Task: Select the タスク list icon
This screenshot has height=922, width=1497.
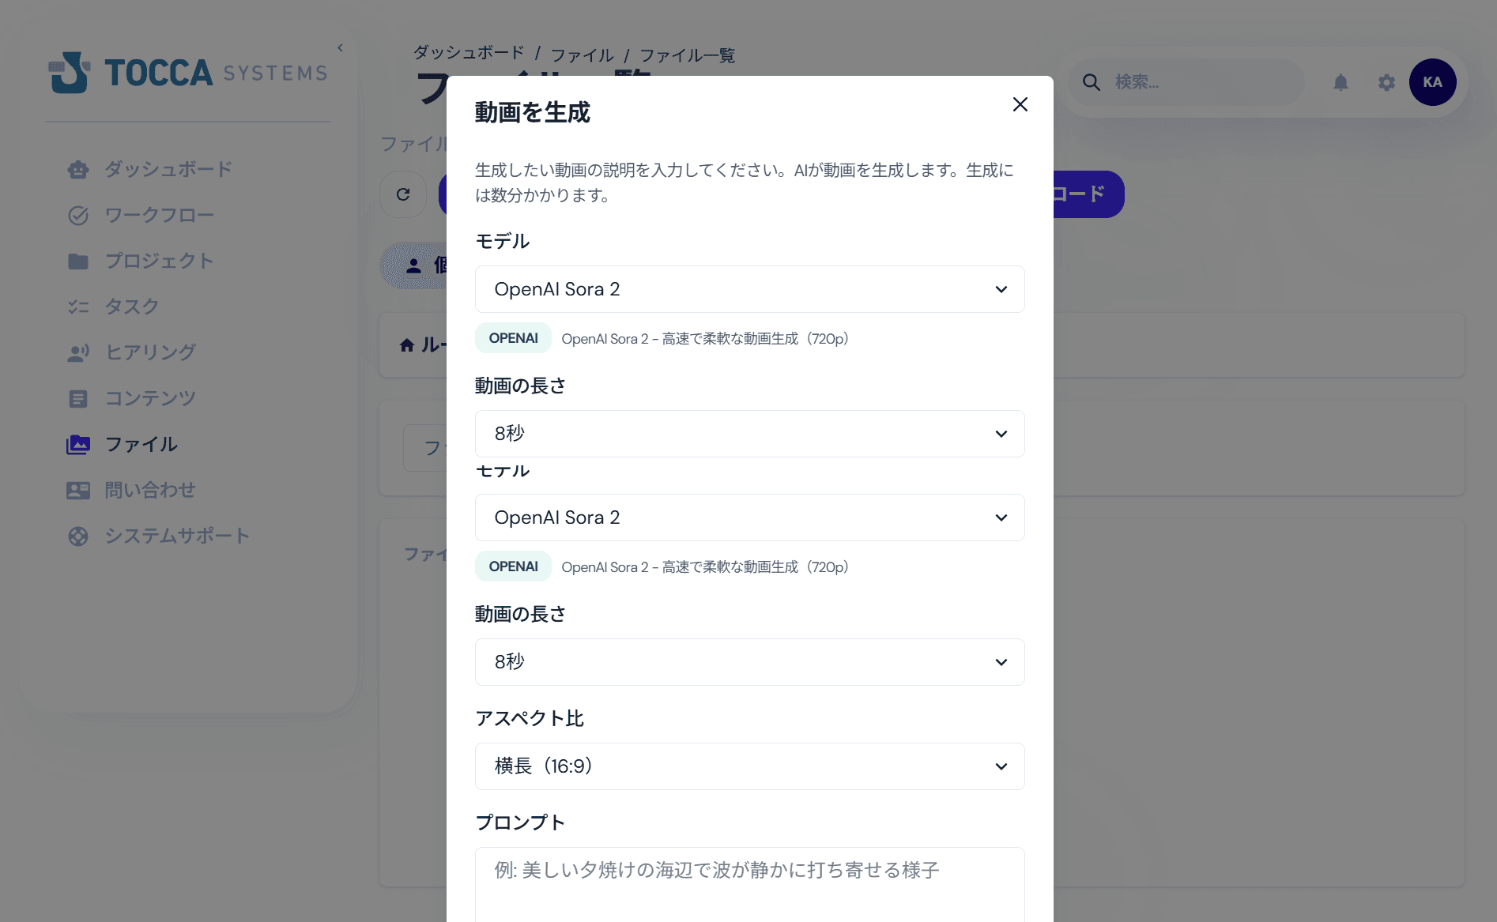Action: click(78, 307)
